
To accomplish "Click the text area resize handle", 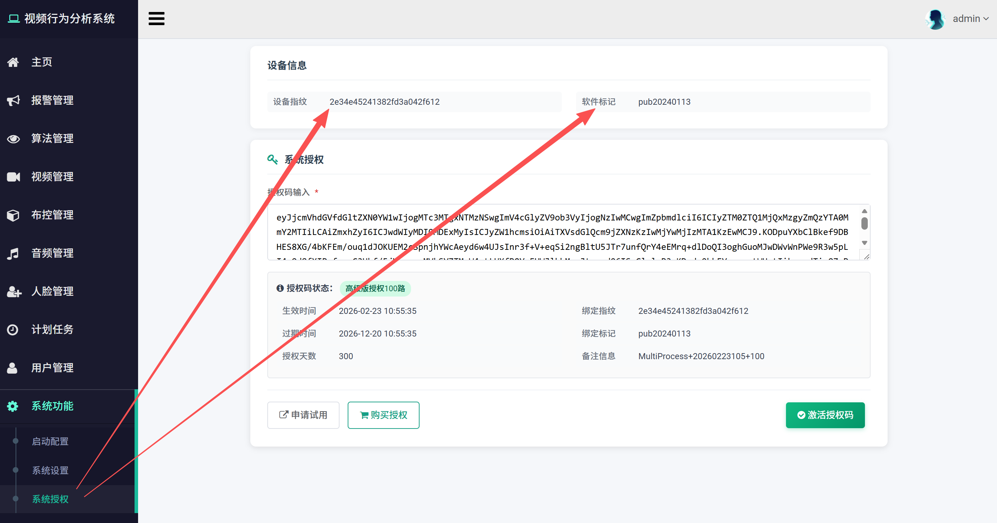I will [x=866, y=257].
